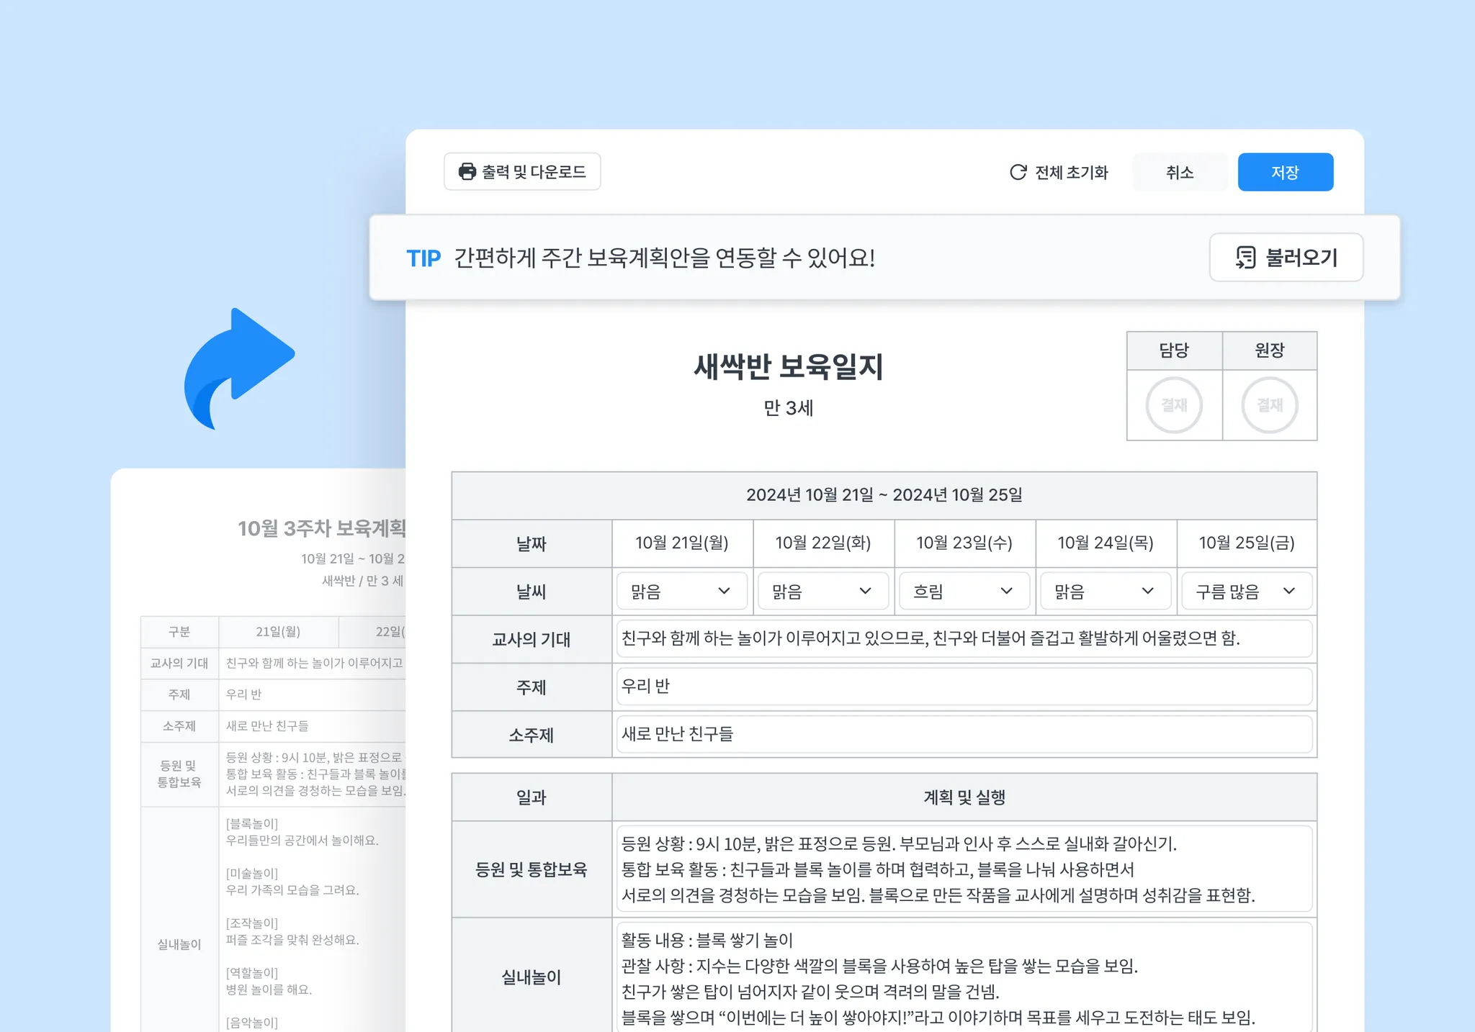Click the 담당 결재 stamp circle
This screenshot has width=1475, height=1032.
[1174, 405]
